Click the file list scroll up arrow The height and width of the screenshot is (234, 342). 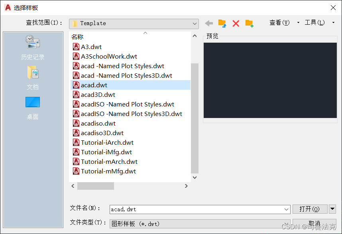[195, 36]
